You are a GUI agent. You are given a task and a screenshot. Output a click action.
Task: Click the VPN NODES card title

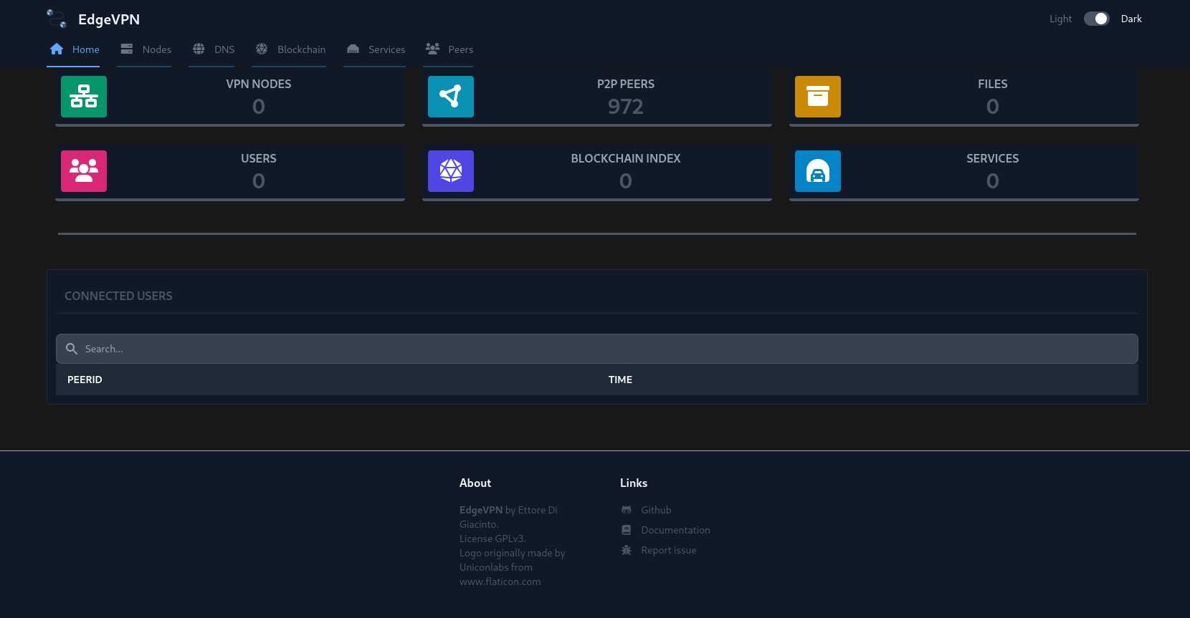pos(259,84)
